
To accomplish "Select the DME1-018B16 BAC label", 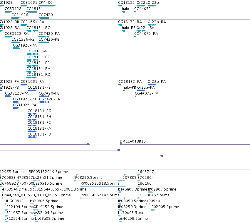I will coord(133,141).
